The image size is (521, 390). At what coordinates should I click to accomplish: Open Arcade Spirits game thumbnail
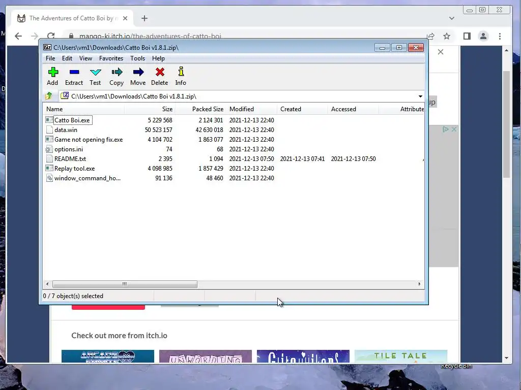[x=108, y=356]
